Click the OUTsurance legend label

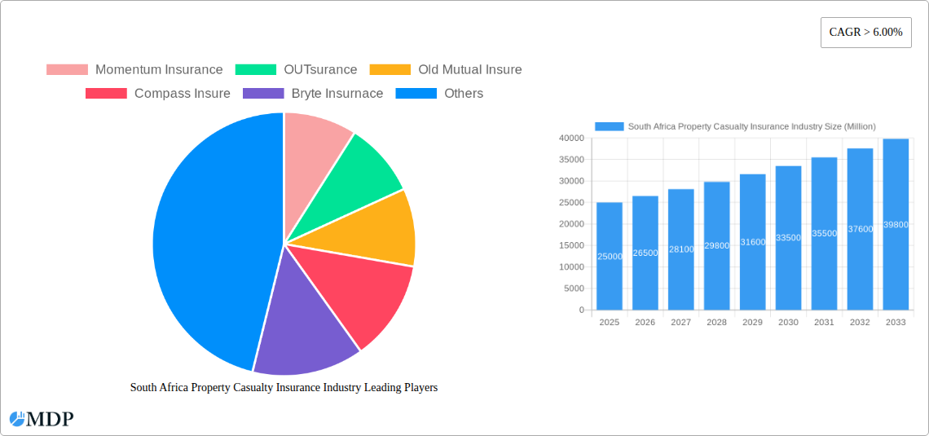click(320, 69)
